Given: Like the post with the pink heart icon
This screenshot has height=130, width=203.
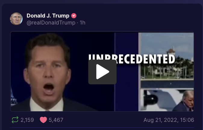Looking at the screenshot, I should coord(43,120).
